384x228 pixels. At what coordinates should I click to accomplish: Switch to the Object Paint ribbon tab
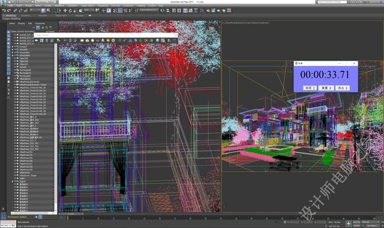[61, 16]
